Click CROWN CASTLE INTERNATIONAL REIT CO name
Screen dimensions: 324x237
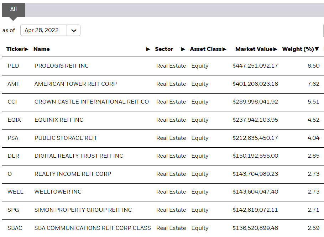click(92, 102)
